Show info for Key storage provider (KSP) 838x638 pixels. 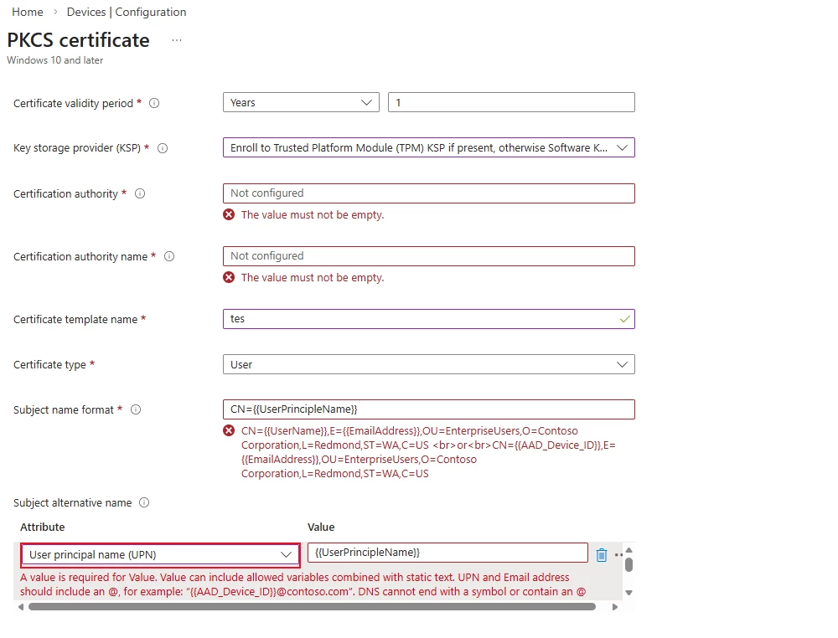click(163, 148)
